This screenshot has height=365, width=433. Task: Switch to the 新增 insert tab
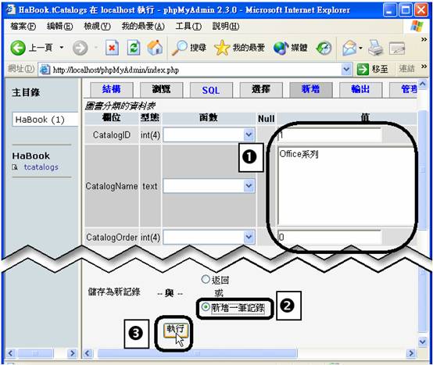pyautogui.click(x=310, y=90)
